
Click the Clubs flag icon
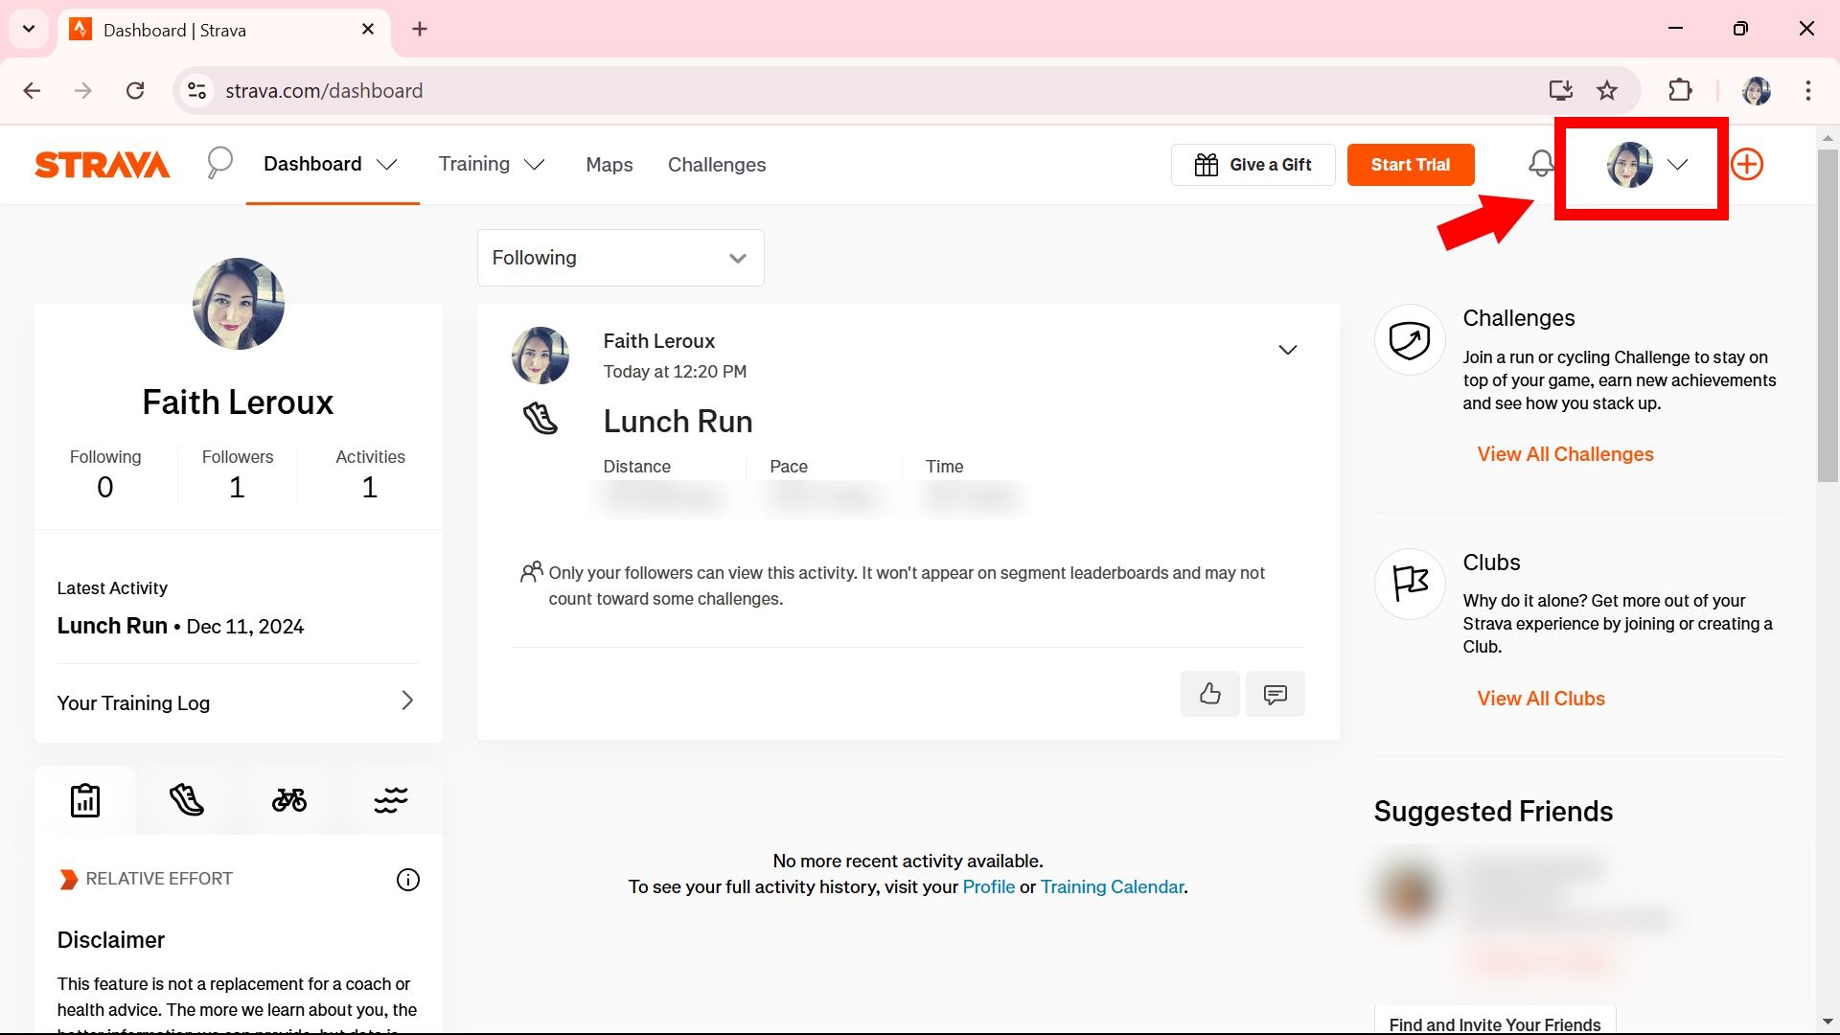coord(1409,584)
